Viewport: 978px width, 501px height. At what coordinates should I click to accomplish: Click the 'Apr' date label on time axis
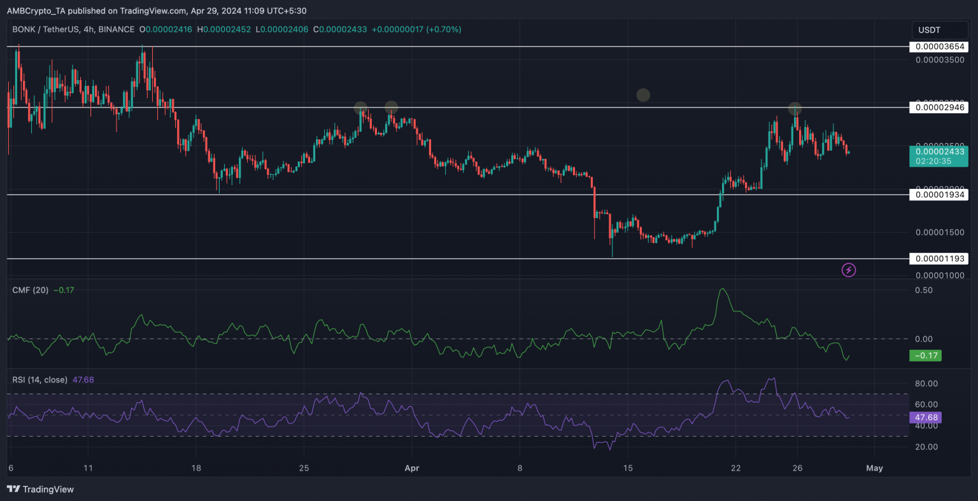pyautogui.click(x=412, y=469)
